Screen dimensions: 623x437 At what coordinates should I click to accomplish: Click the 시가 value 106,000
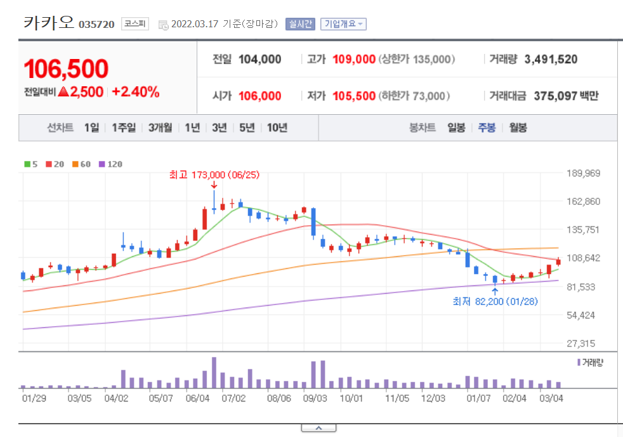260,96
